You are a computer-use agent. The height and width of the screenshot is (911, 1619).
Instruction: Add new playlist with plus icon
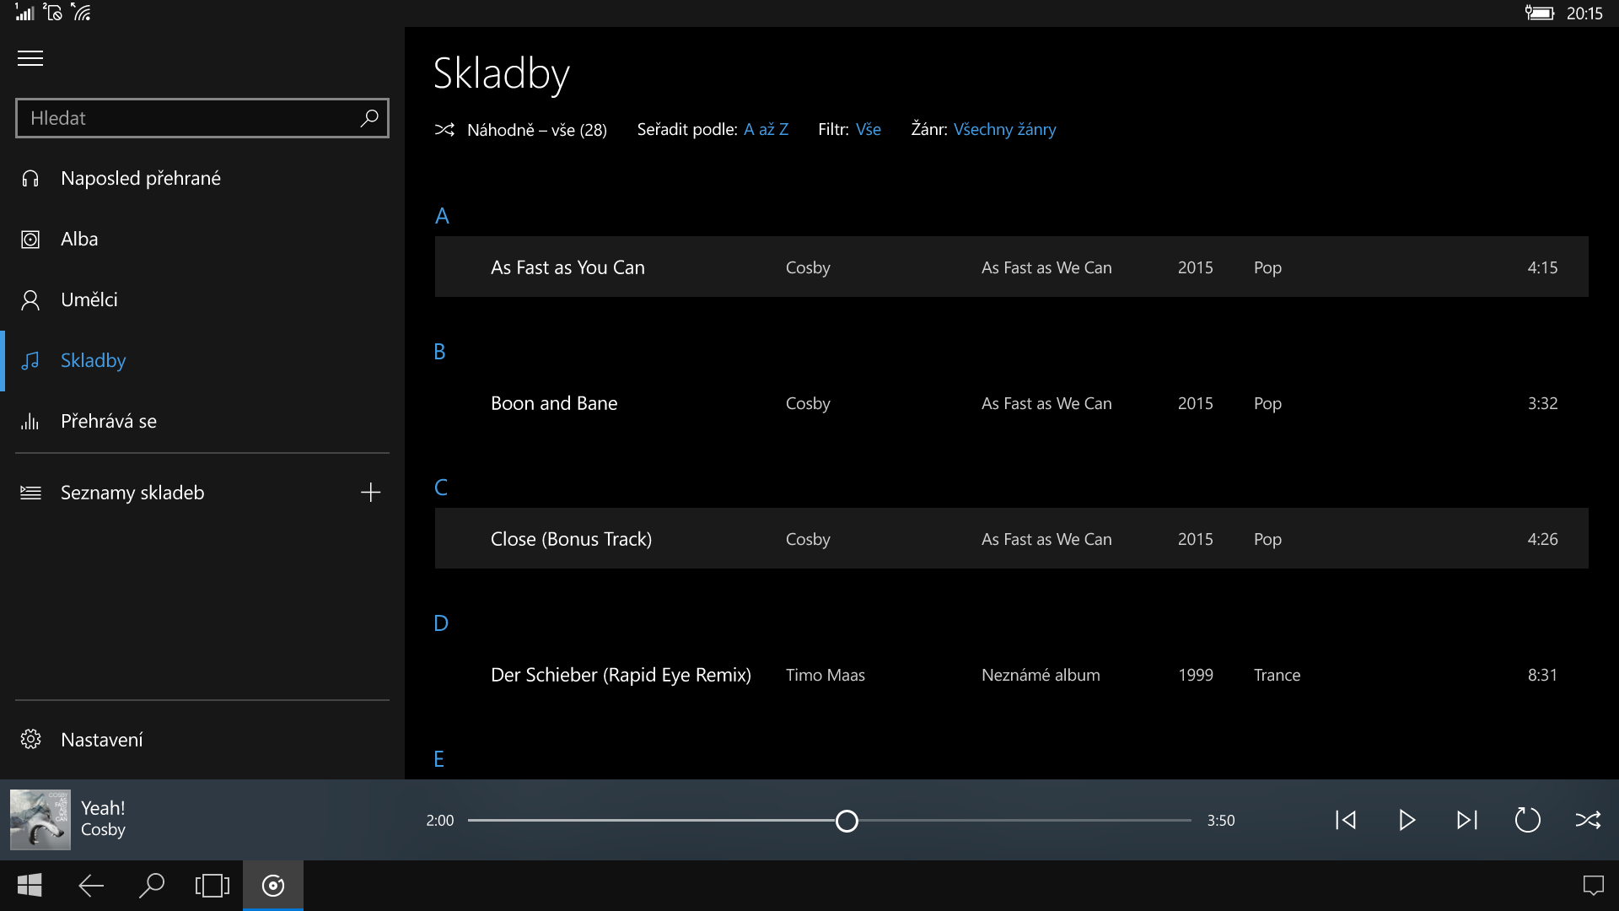pyautogui.click(x=370, y=493)
